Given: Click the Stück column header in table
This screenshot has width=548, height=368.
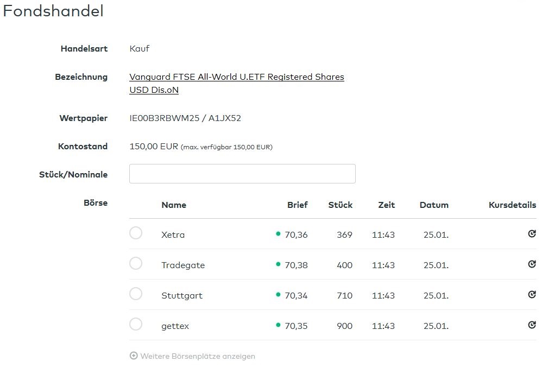Looking at the screenshot, I should coord(340,205).
